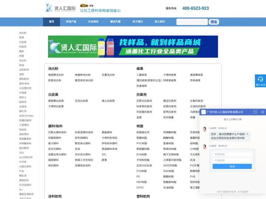
Task: Open the 解决方案 menu item
Action: click(x=115, y=22)
